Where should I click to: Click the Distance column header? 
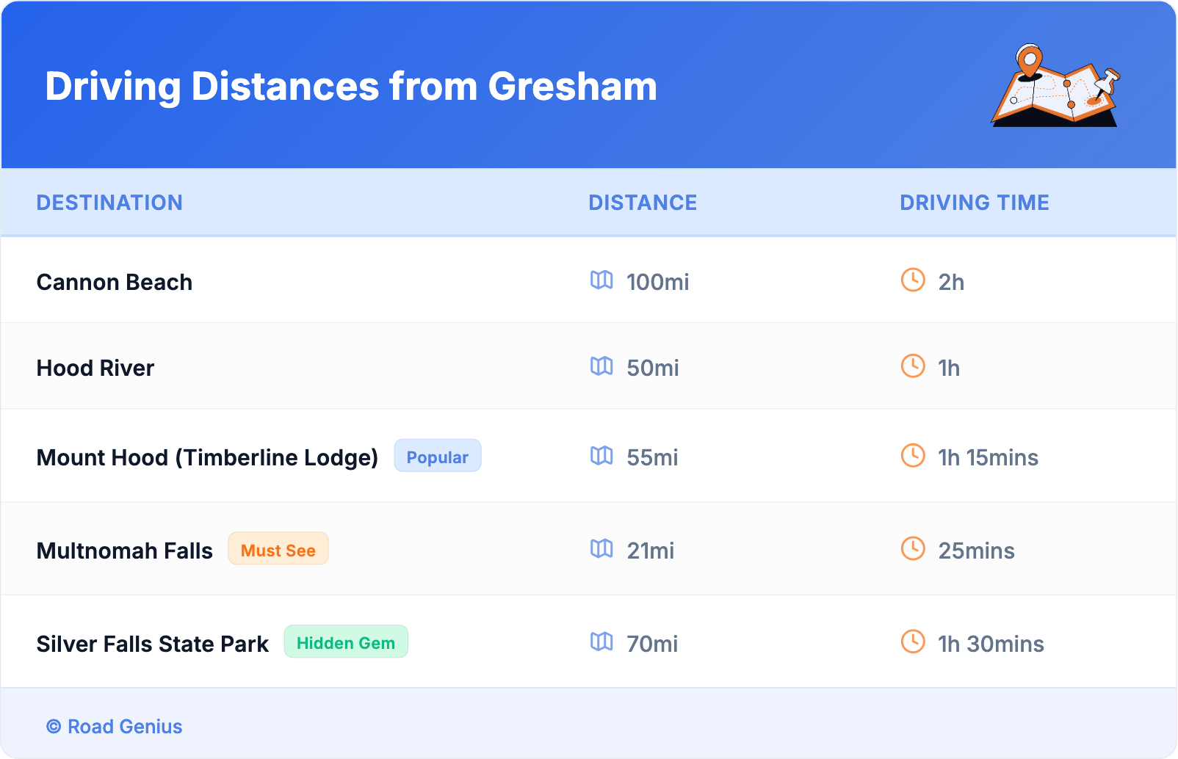[643, 203]
